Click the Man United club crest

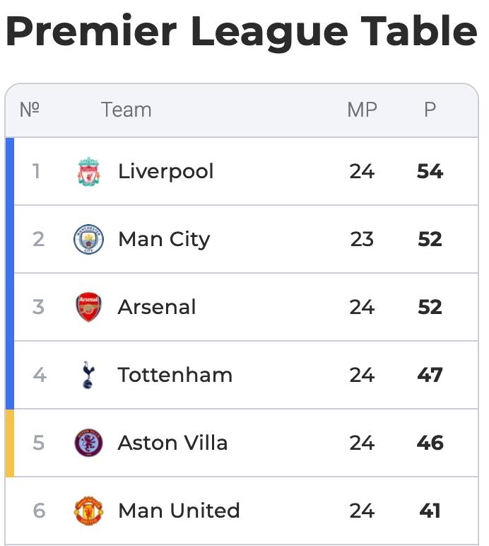88,511
